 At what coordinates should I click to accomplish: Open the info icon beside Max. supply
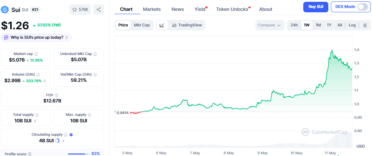(89, 115)
